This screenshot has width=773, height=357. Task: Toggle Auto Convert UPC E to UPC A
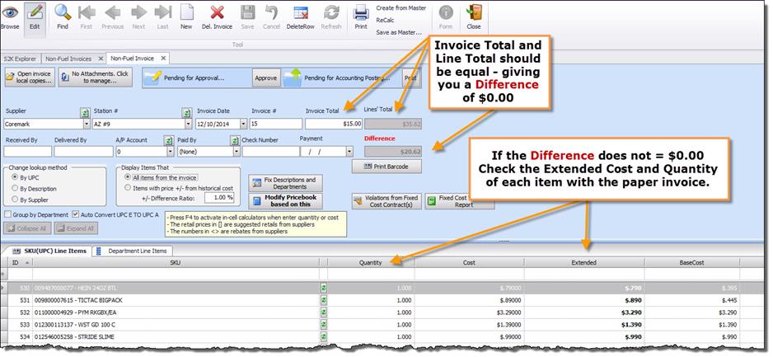76,214
